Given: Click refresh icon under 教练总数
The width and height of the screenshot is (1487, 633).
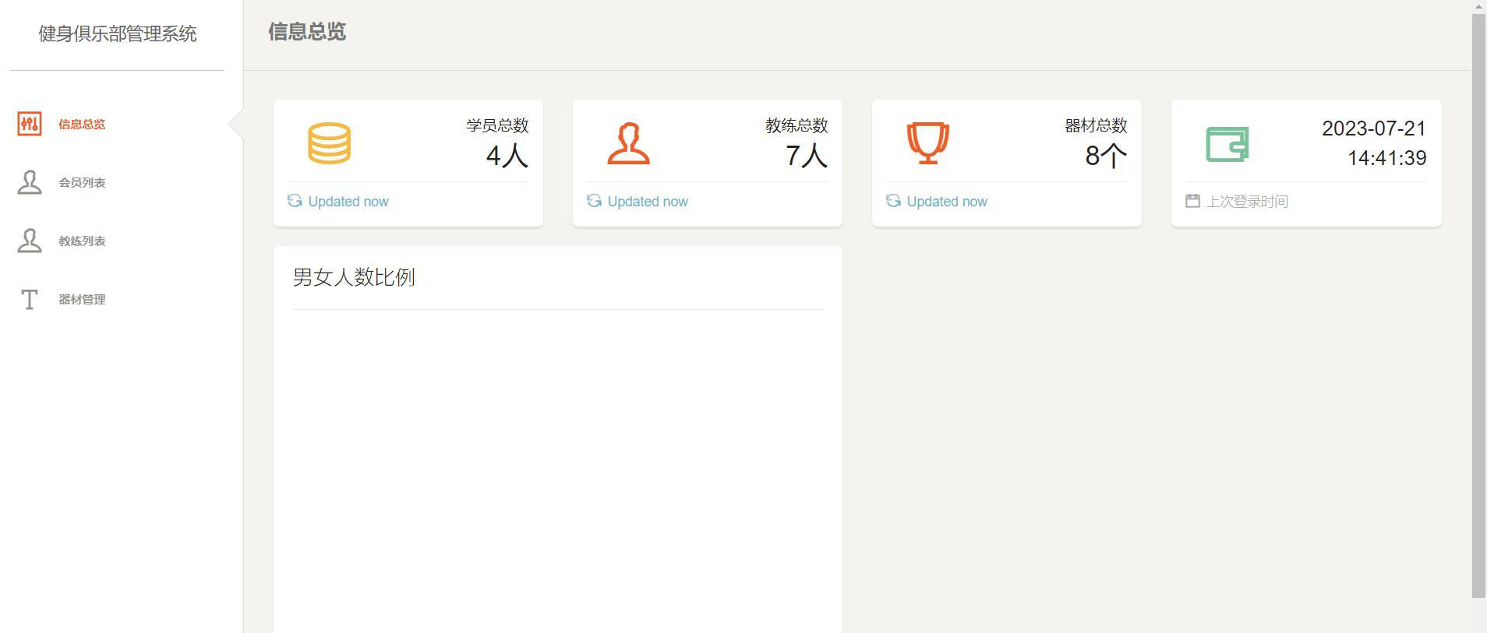Looking at the screenshot, I should point(594,201).
